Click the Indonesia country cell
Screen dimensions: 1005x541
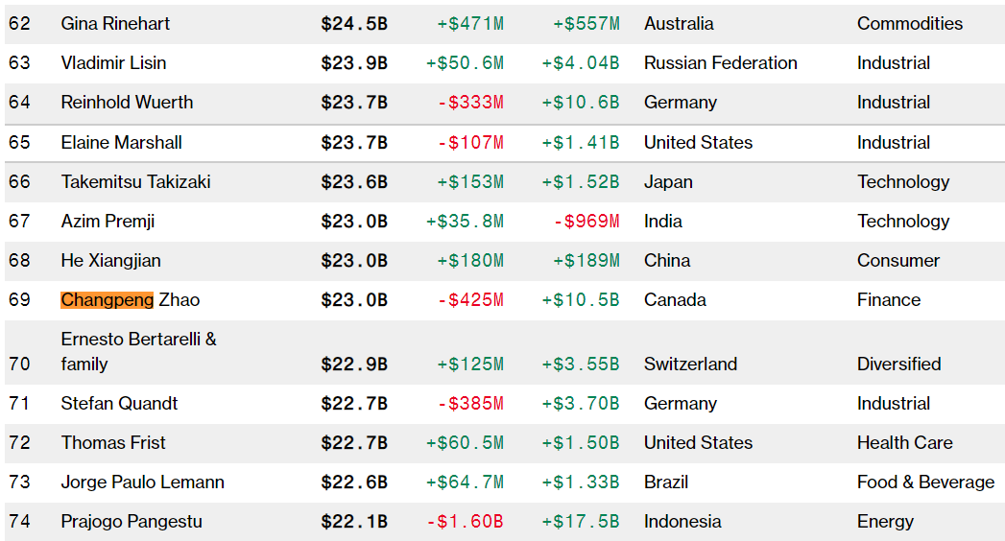point(682,521)
